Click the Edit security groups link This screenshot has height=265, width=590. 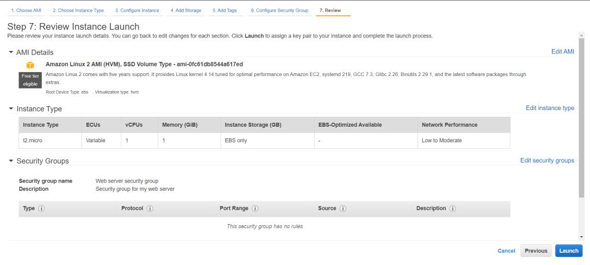547,161
